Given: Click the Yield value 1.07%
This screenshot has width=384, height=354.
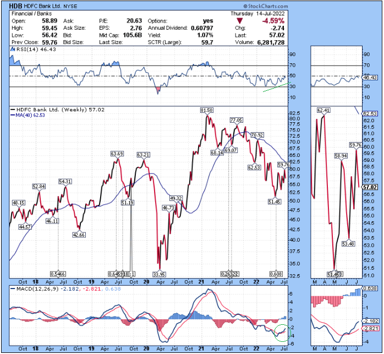Looking at the screenshot, I should [x=205, y=35].
